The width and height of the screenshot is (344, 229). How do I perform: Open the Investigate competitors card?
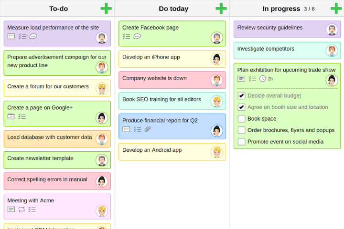(287, 51)
